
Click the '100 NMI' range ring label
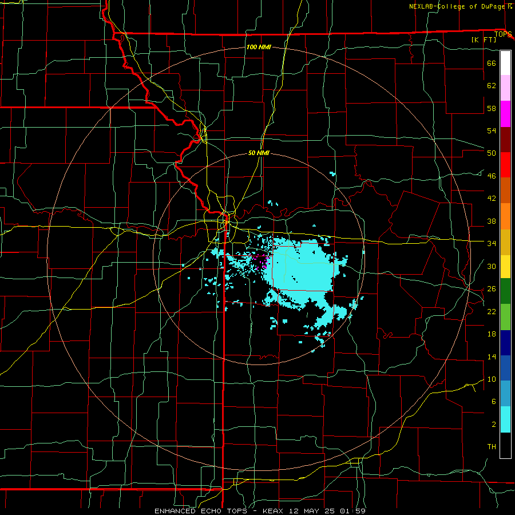tap(259, 47)
